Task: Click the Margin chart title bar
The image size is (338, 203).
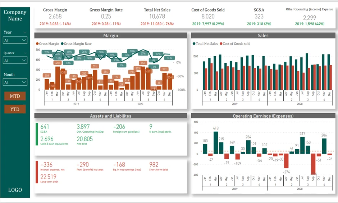Action: point(111,36)
